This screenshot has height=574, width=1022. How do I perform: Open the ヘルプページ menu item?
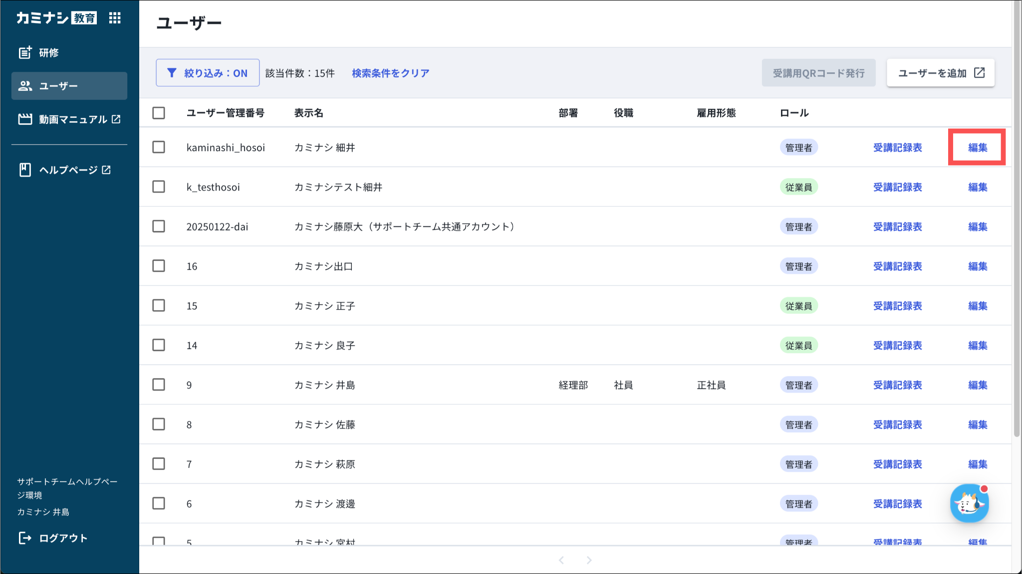(x=69, y=170)
